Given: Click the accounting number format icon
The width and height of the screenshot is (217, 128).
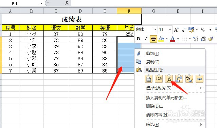Looking at the screenshot, I should coord(191,30).
